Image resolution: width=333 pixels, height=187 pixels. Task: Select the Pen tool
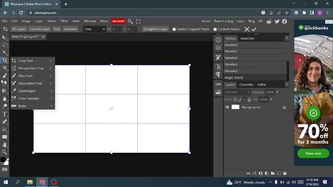[x=5, y=122]
